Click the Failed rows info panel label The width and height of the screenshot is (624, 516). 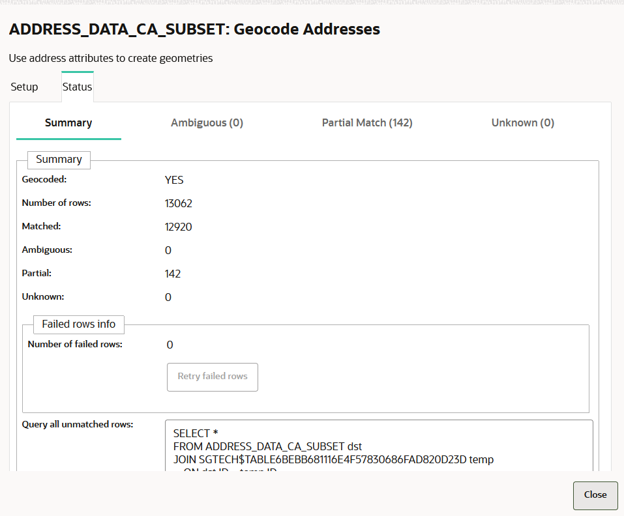pos(78,324)
